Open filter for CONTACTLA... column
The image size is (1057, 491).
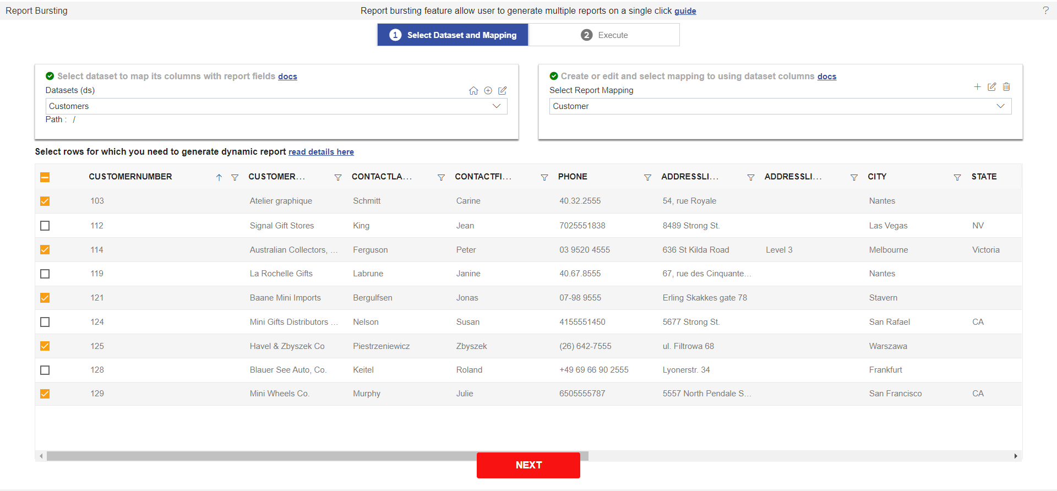click(x=441, y=177)
